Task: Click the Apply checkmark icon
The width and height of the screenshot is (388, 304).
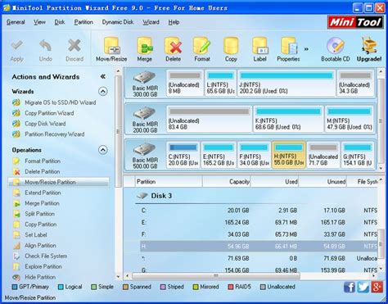Action: [16, 45]
